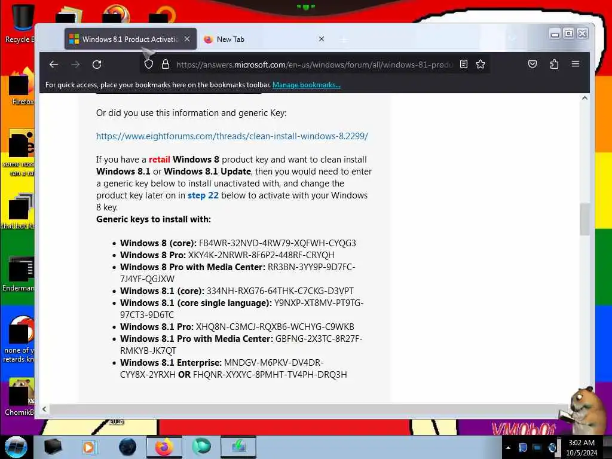This screenshot has width=612, height=459.
Task: Click the horizontal scroll left arrow
Action: tap(44, 409)
